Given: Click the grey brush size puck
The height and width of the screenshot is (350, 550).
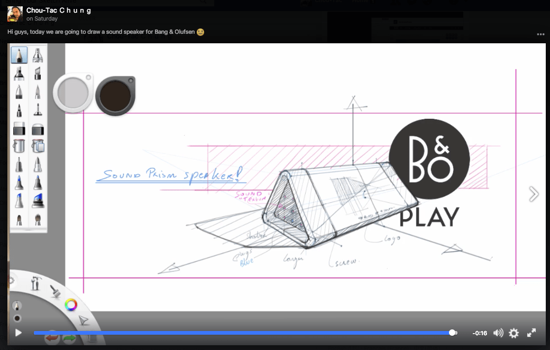Looking at the screenshot, I should pos(73,93).
